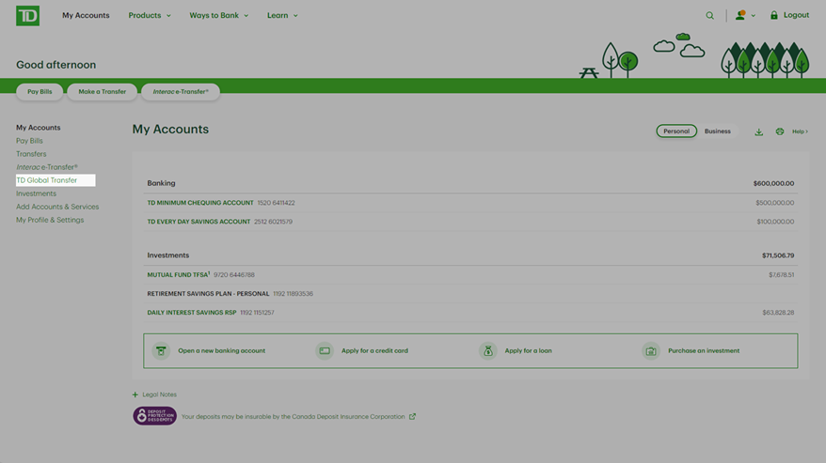Click the Canada Deposit Insurance Corporation link
The width and height of the screenshot is (826, 463).
(293, 417)
